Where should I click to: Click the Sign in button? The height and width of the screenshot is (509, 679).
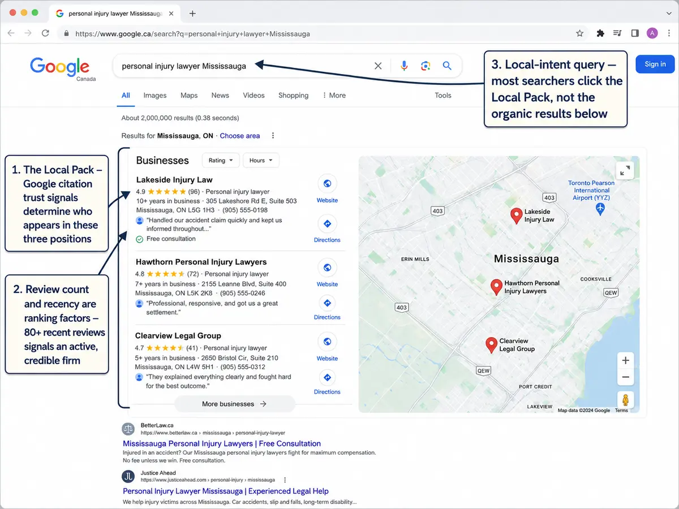point(655,64)
